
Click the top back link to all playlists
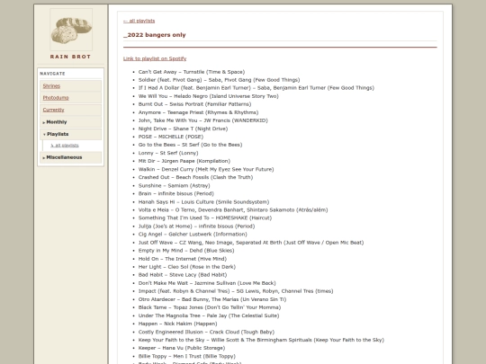[x=139, y=21]
